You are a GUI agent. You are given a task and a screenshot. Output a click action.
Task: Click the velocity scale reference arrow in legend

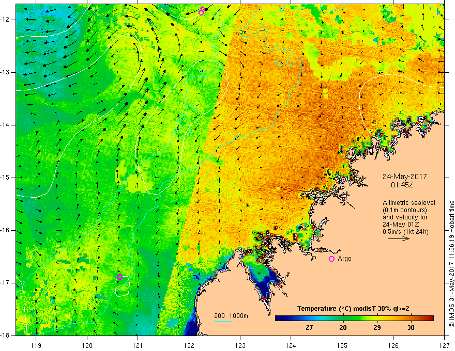coord(399,238)
